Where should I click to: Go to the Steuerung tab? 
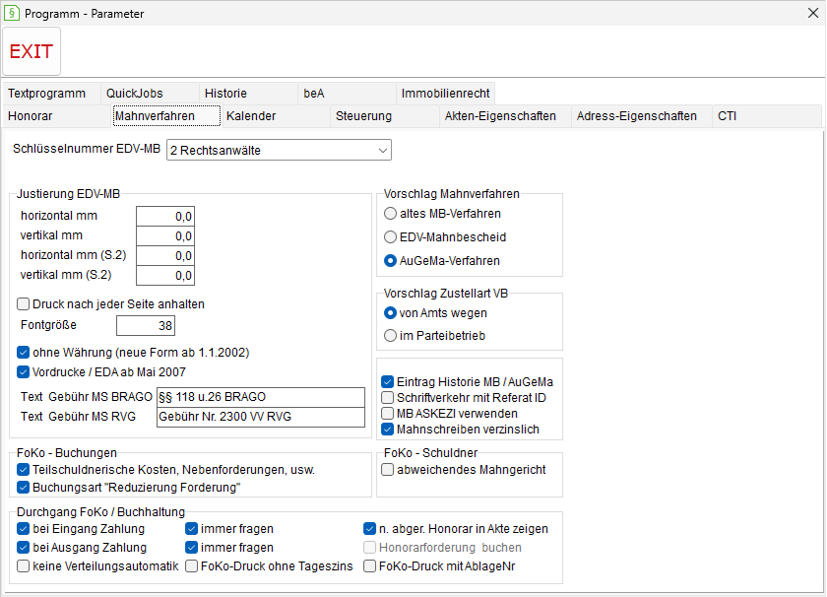(x=385, y=116)
